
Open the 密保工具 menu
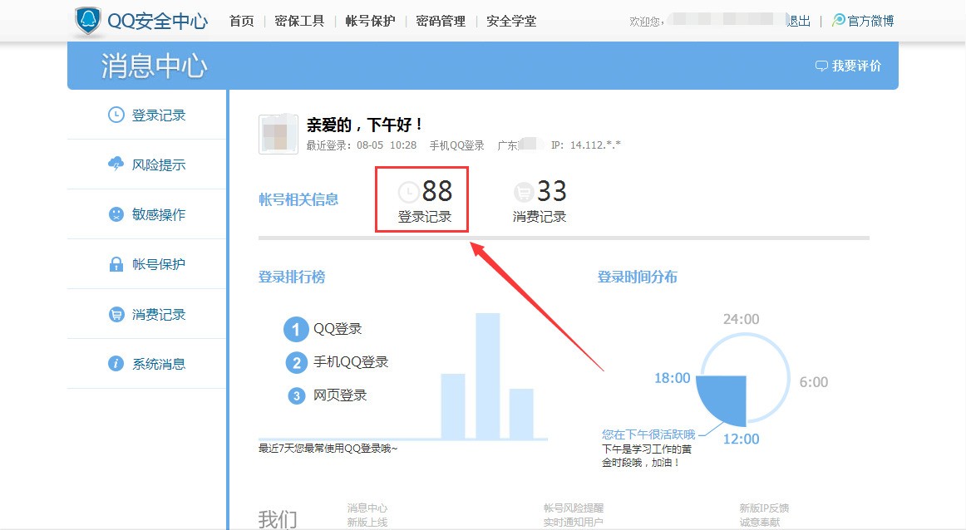(299, 22)
